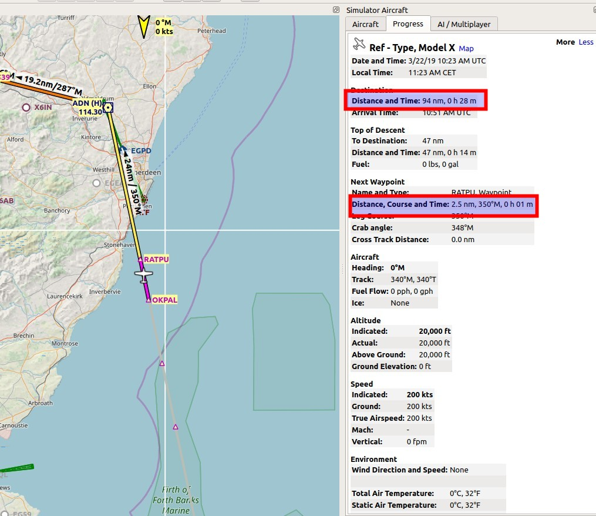The width and height of the screenshot is (596, 516).
Task: Click the Peterhead label on map
Action: click(x=211, y=31)
